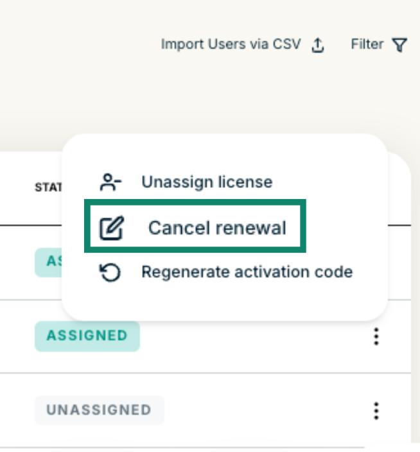
Task: Click the person-minus icon for Unassign license
Action: tap(110, 182)
